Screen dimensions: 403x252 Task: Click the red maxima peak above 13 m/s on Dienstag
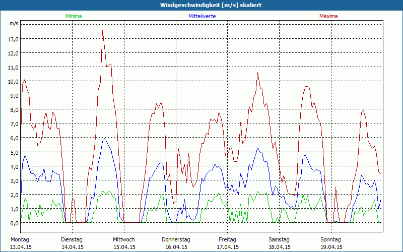103,30
